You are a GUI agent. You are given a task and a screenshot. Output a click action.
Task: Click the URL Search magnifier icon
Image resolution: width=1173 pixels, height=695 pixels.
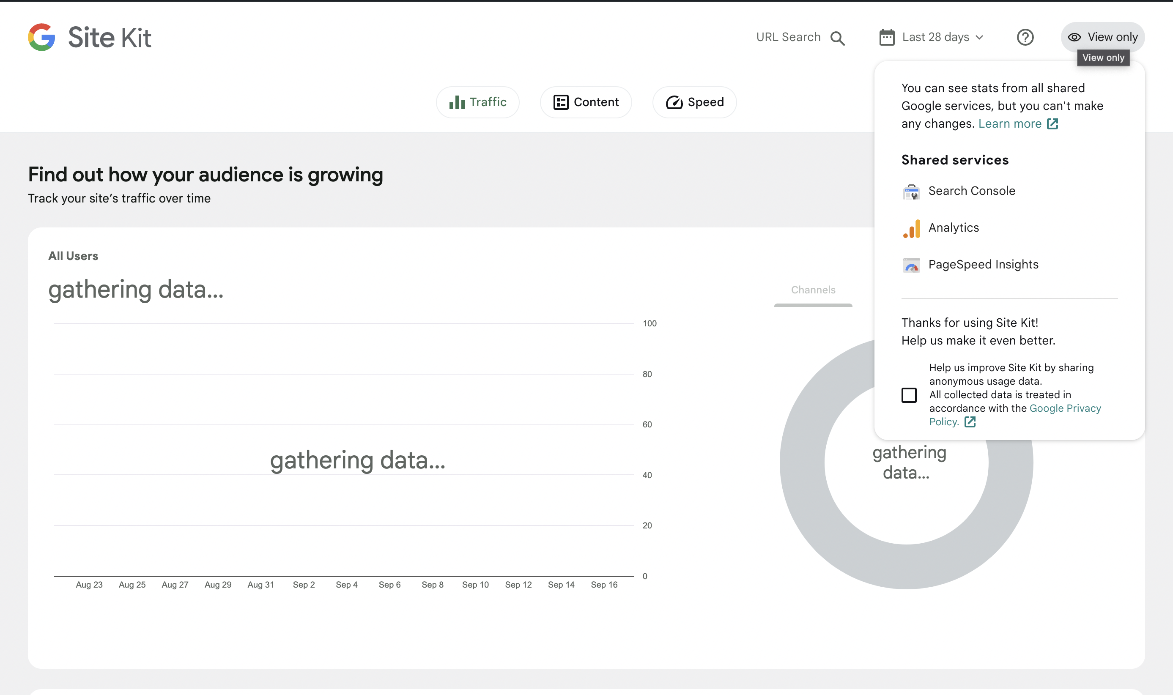tap(837, 38)
